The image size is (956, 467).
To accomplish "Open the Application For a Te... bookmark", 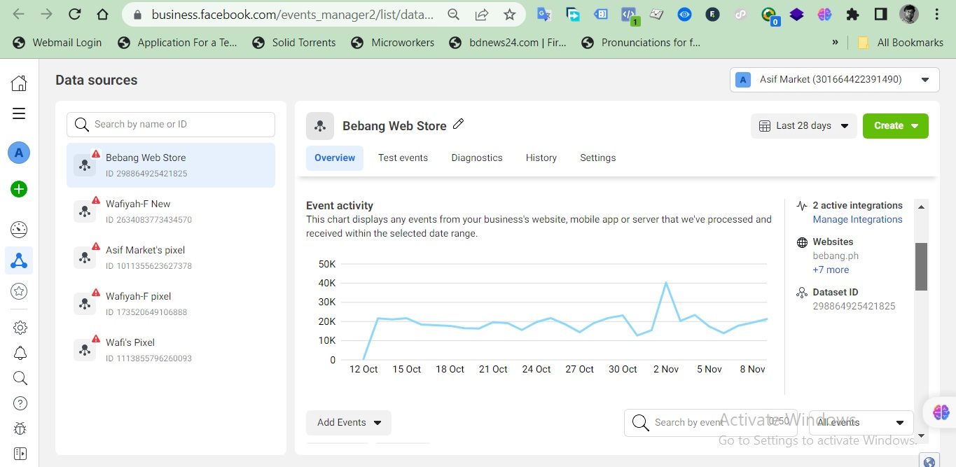I will click(178, 43).
